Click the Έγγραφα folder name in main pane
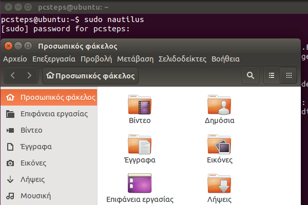 140,160
